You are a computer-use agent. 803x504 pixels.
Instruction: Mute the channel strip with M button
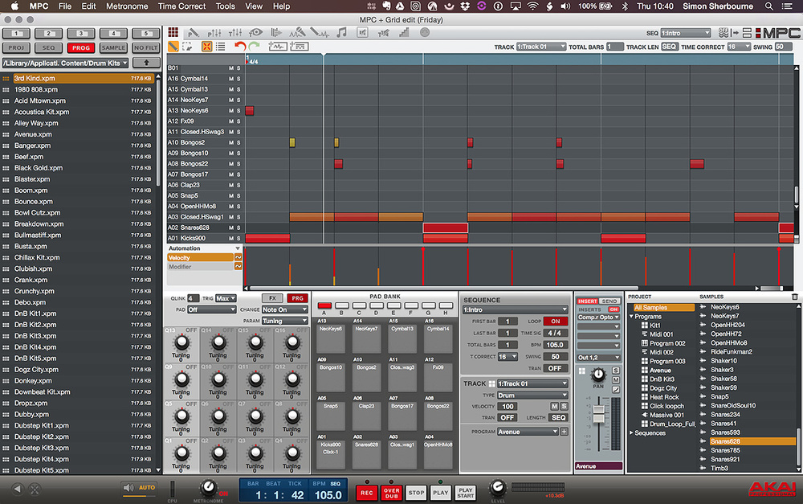point(616,380)
